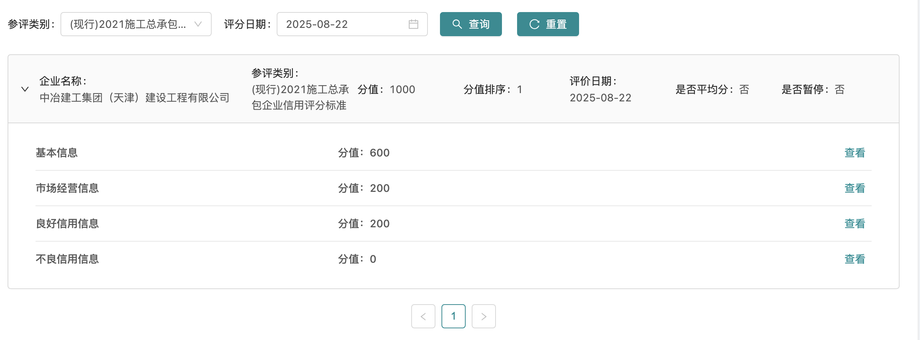The width and height of the screenshot is (920, 340).
Task: Open 查看 for 不良信用信息 row
Action: (x=855, y=259)
